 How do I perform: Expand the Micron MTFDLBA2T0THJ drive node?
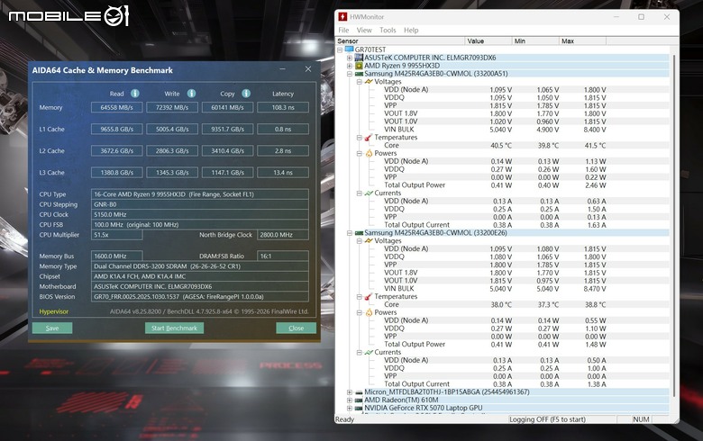point(350,392)
